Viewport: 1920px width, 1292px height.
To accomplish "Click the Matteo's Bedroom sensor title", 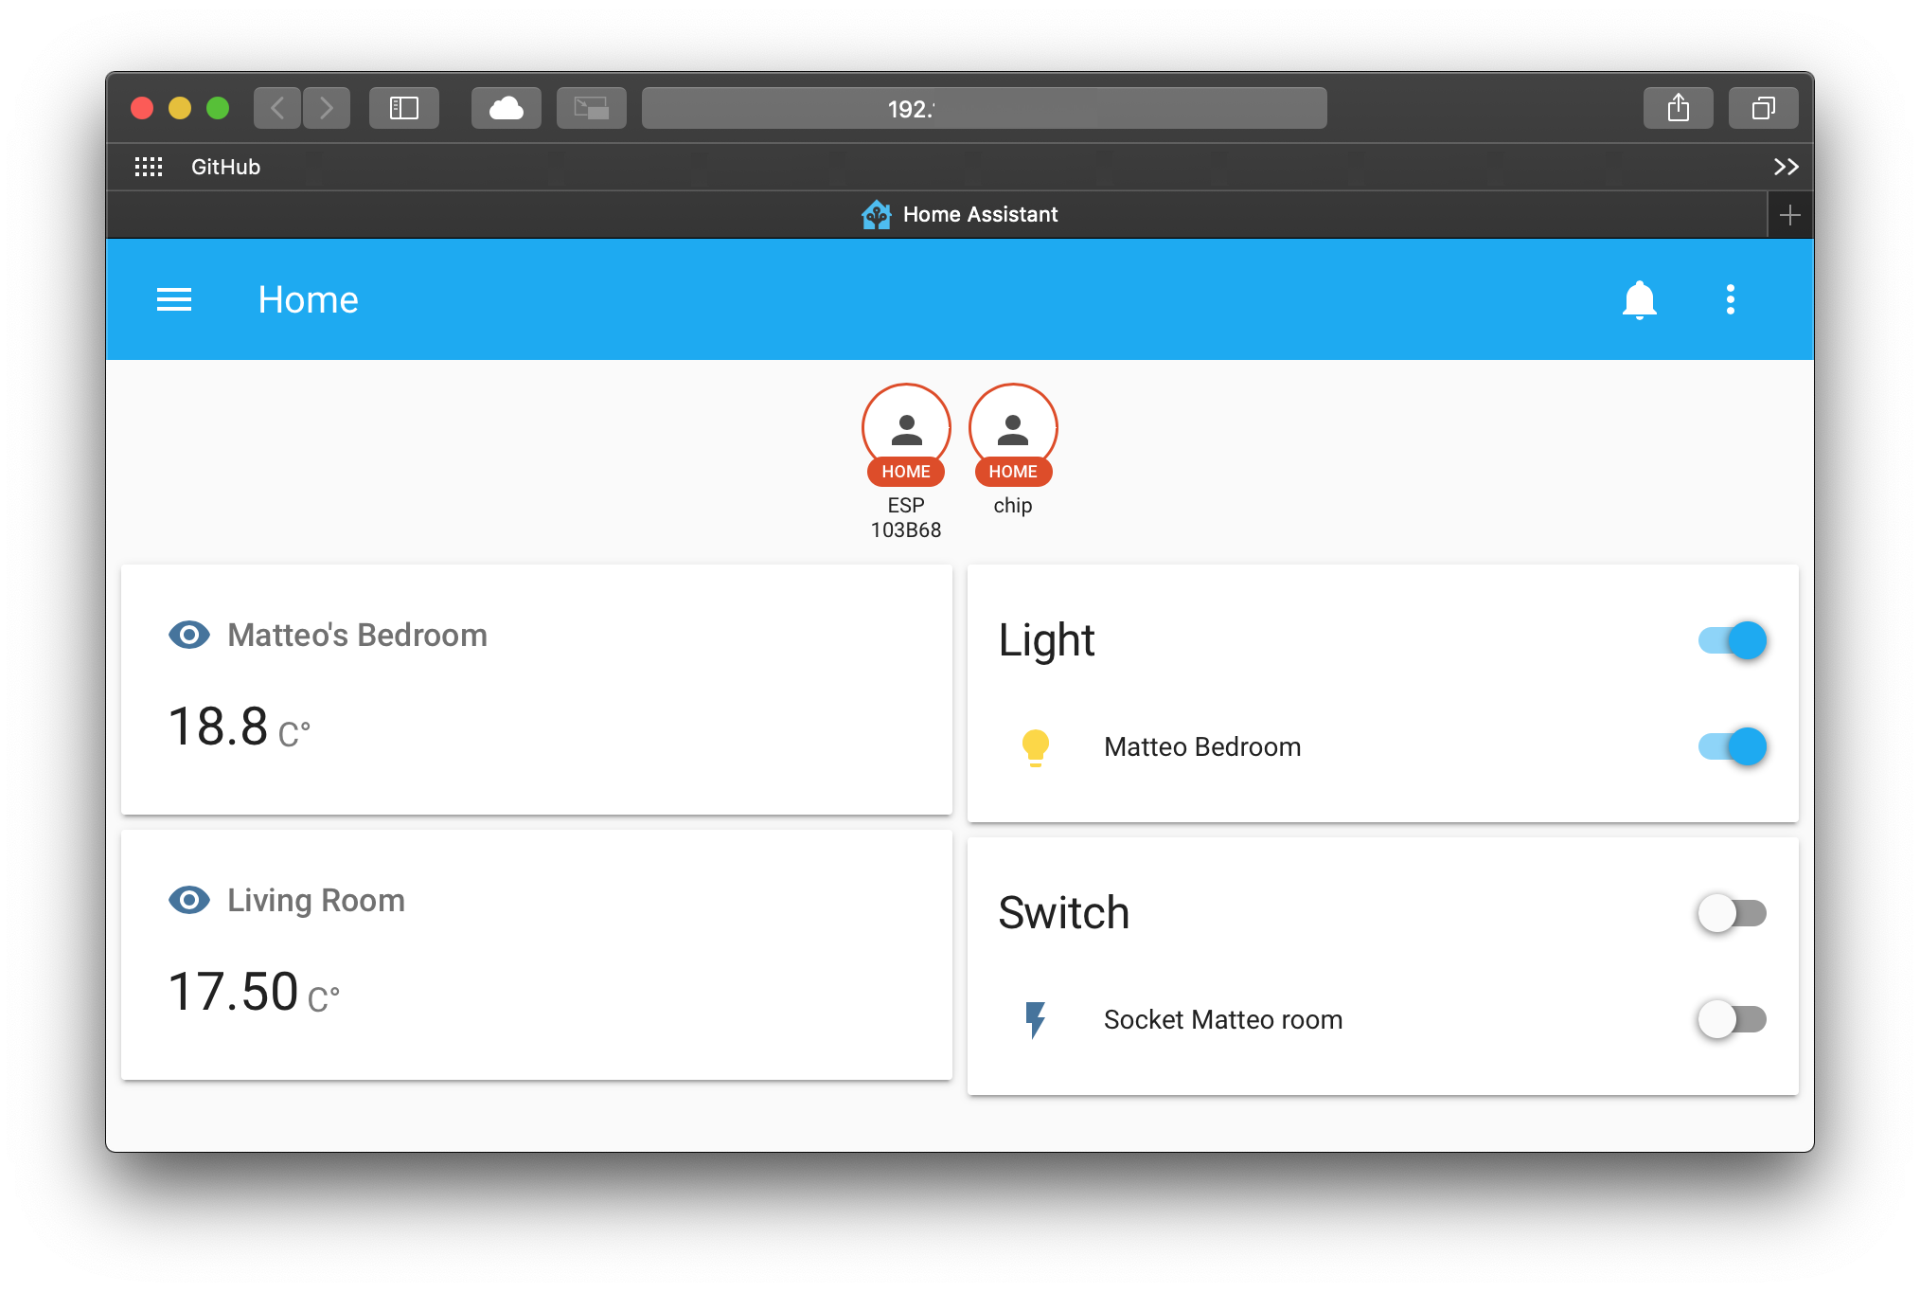I will pyautogui.click(x=358, y=635).
